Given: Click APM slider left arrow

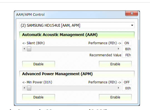Looking at the screenshot, I should pyautogui.click(x=24, y=88).
